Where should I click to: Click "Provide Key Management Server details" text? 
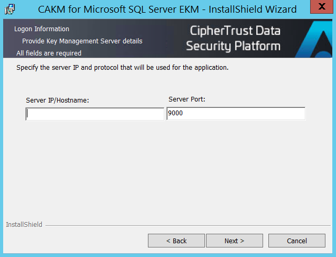tap(82, 41)
